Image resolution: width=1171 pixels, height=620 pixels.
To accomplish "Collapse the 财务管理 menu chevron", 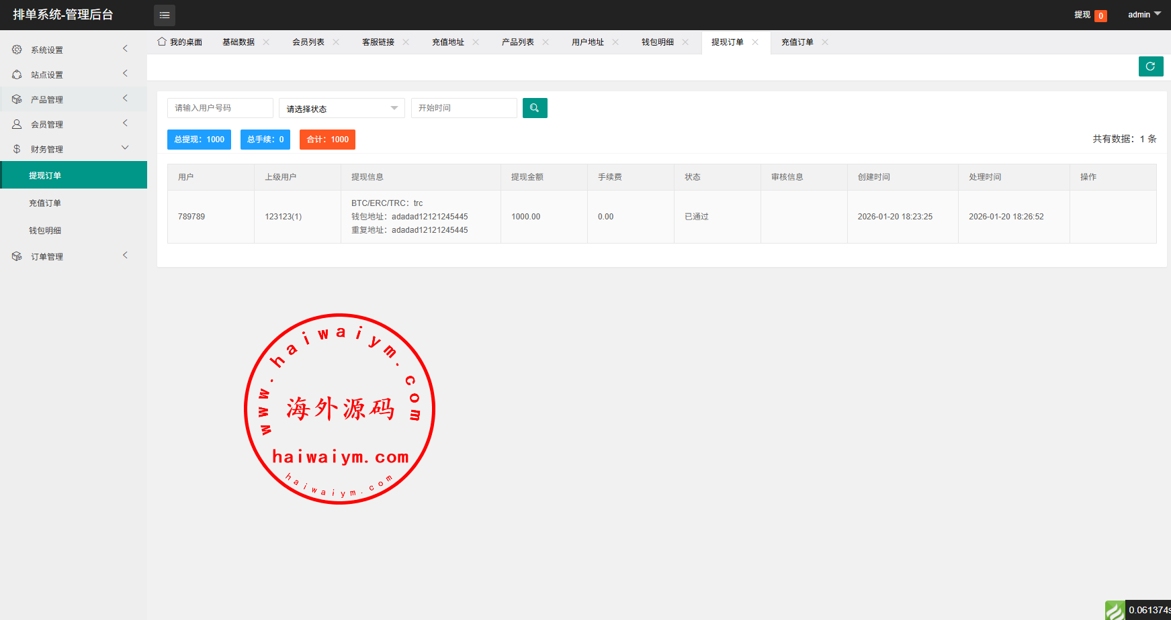I will point(125,148).
